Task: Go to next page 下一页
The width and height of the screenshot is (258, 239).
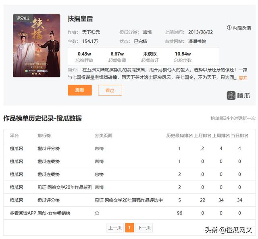Action: click(144, 228)
